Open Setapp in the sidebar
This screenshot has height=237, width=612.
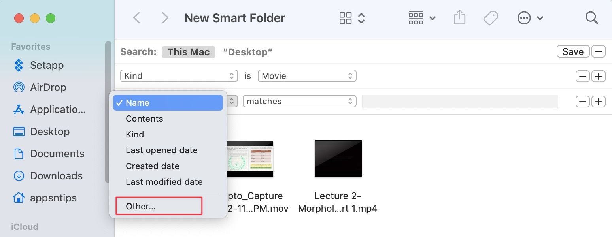coord(47,65)
